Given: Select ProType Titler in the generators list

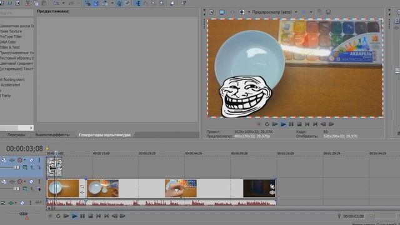Looking at the screenshot, I should tap(11, 37).
